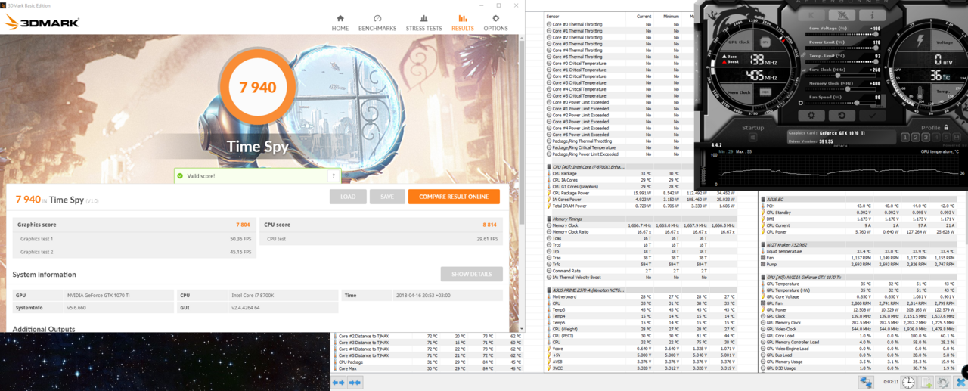Click HWiNFO collapse left arrows button
Image resolution: width=968 pixels, height=391 pixels.
coord(339,383)
